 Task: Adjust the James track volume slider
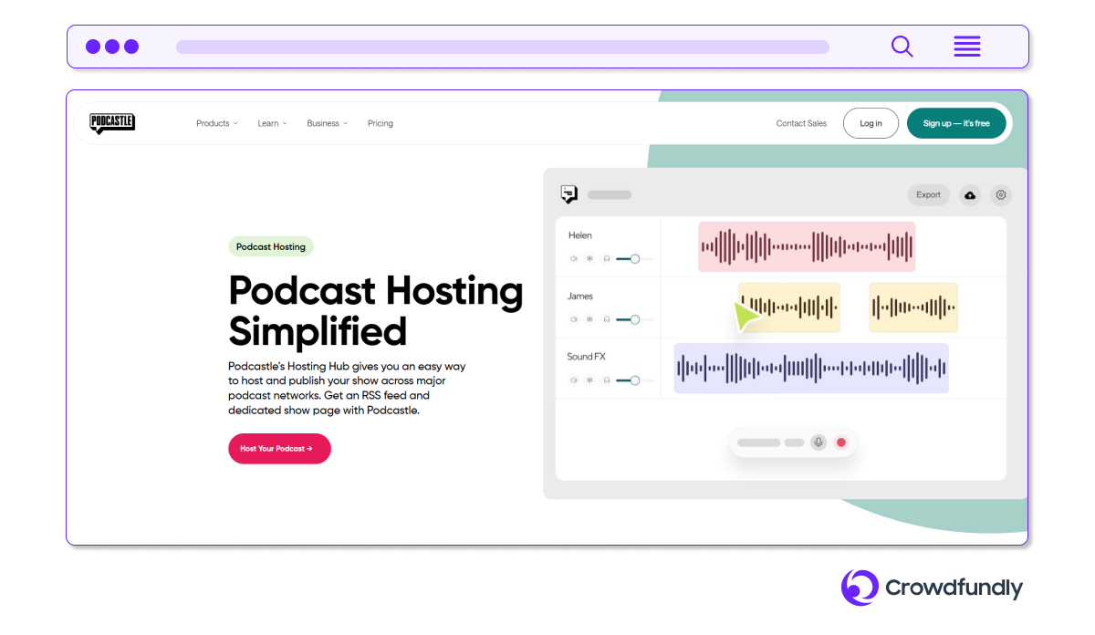635,319
